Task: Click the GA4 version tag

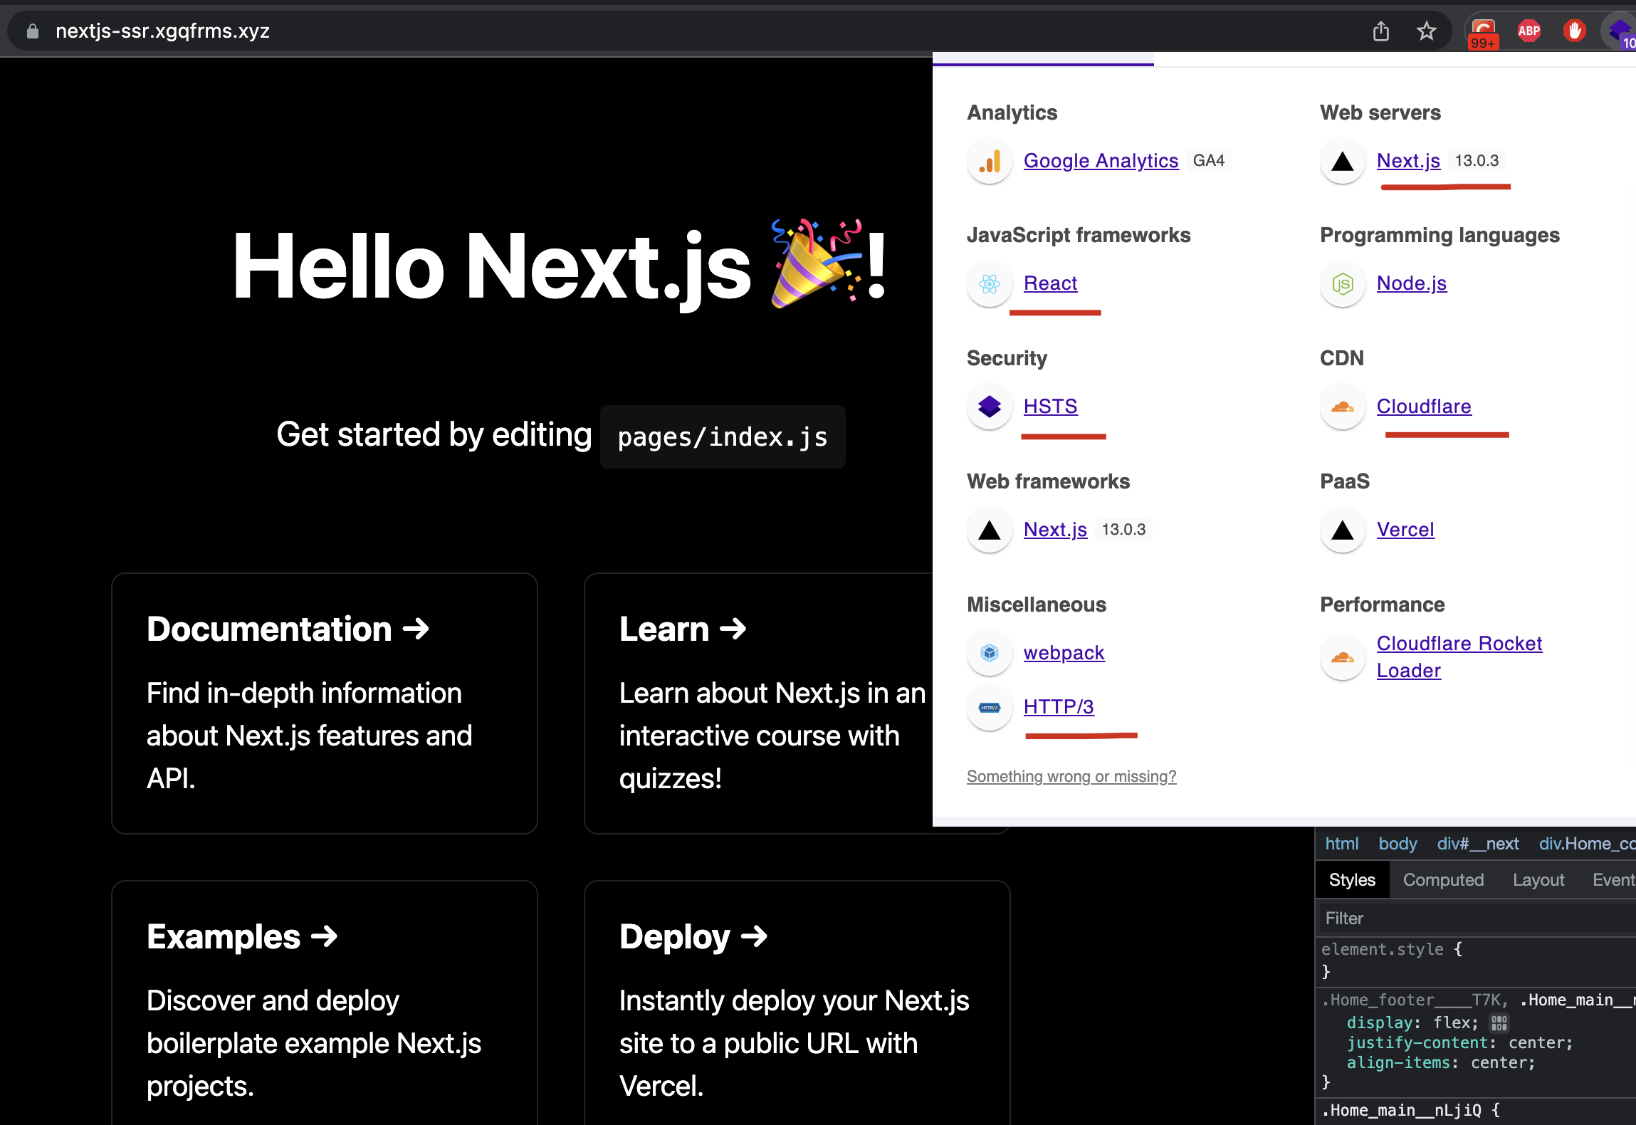Action: (1209, 161)
